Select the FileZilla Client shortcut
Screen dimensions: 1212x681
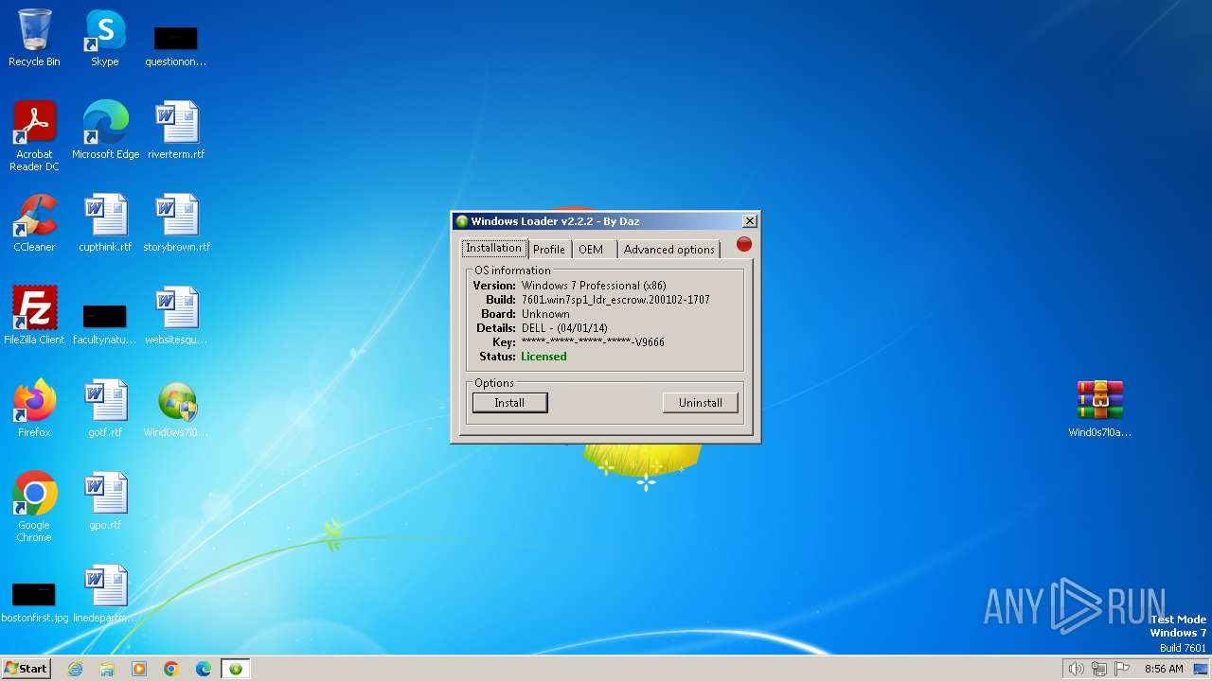point(34,316)
